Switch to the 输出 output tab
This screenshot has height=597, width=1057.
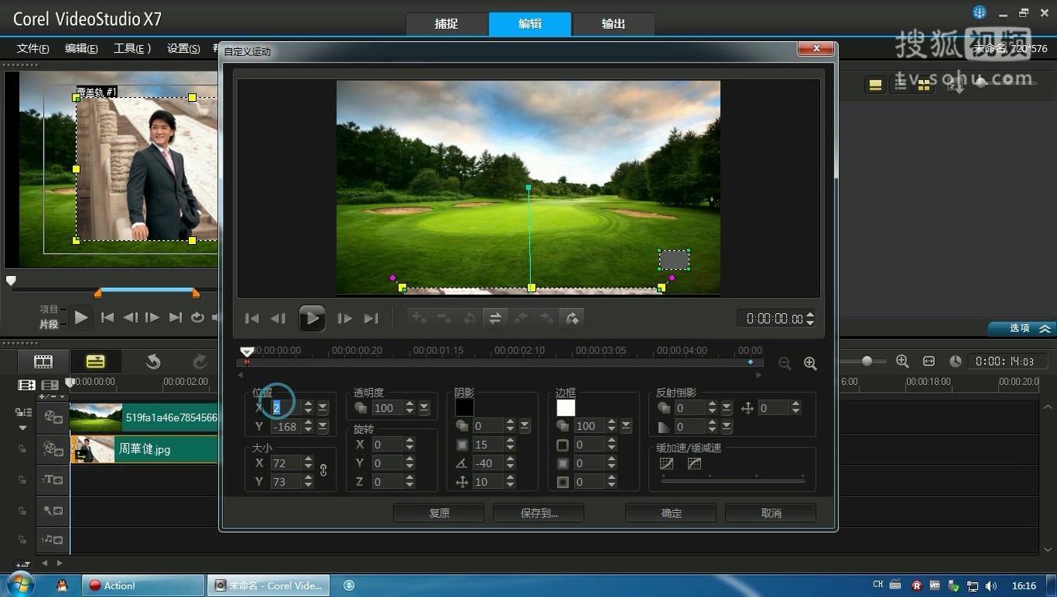pos(613,24)
